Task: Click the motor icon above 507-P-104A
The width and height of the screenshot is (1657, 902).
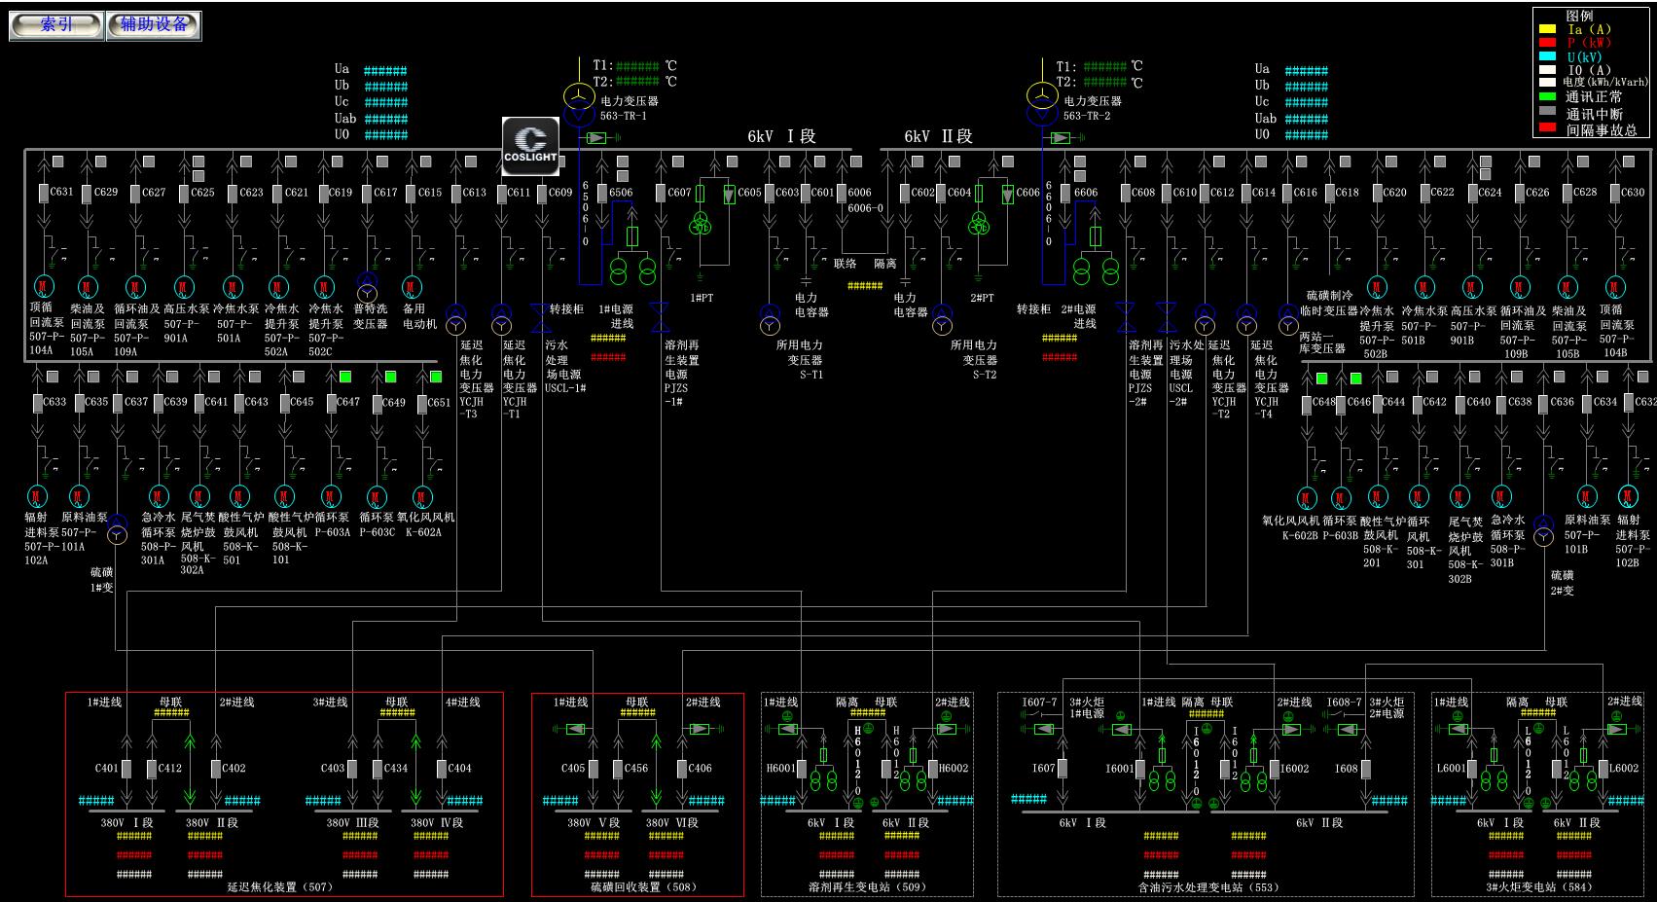Action: point(43,286)
